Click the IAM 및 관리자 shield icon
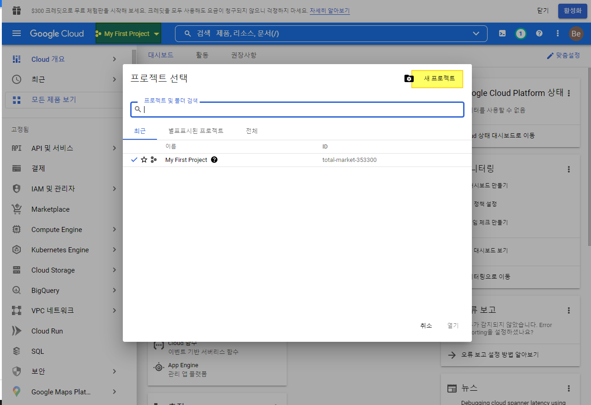 point(17,189)
